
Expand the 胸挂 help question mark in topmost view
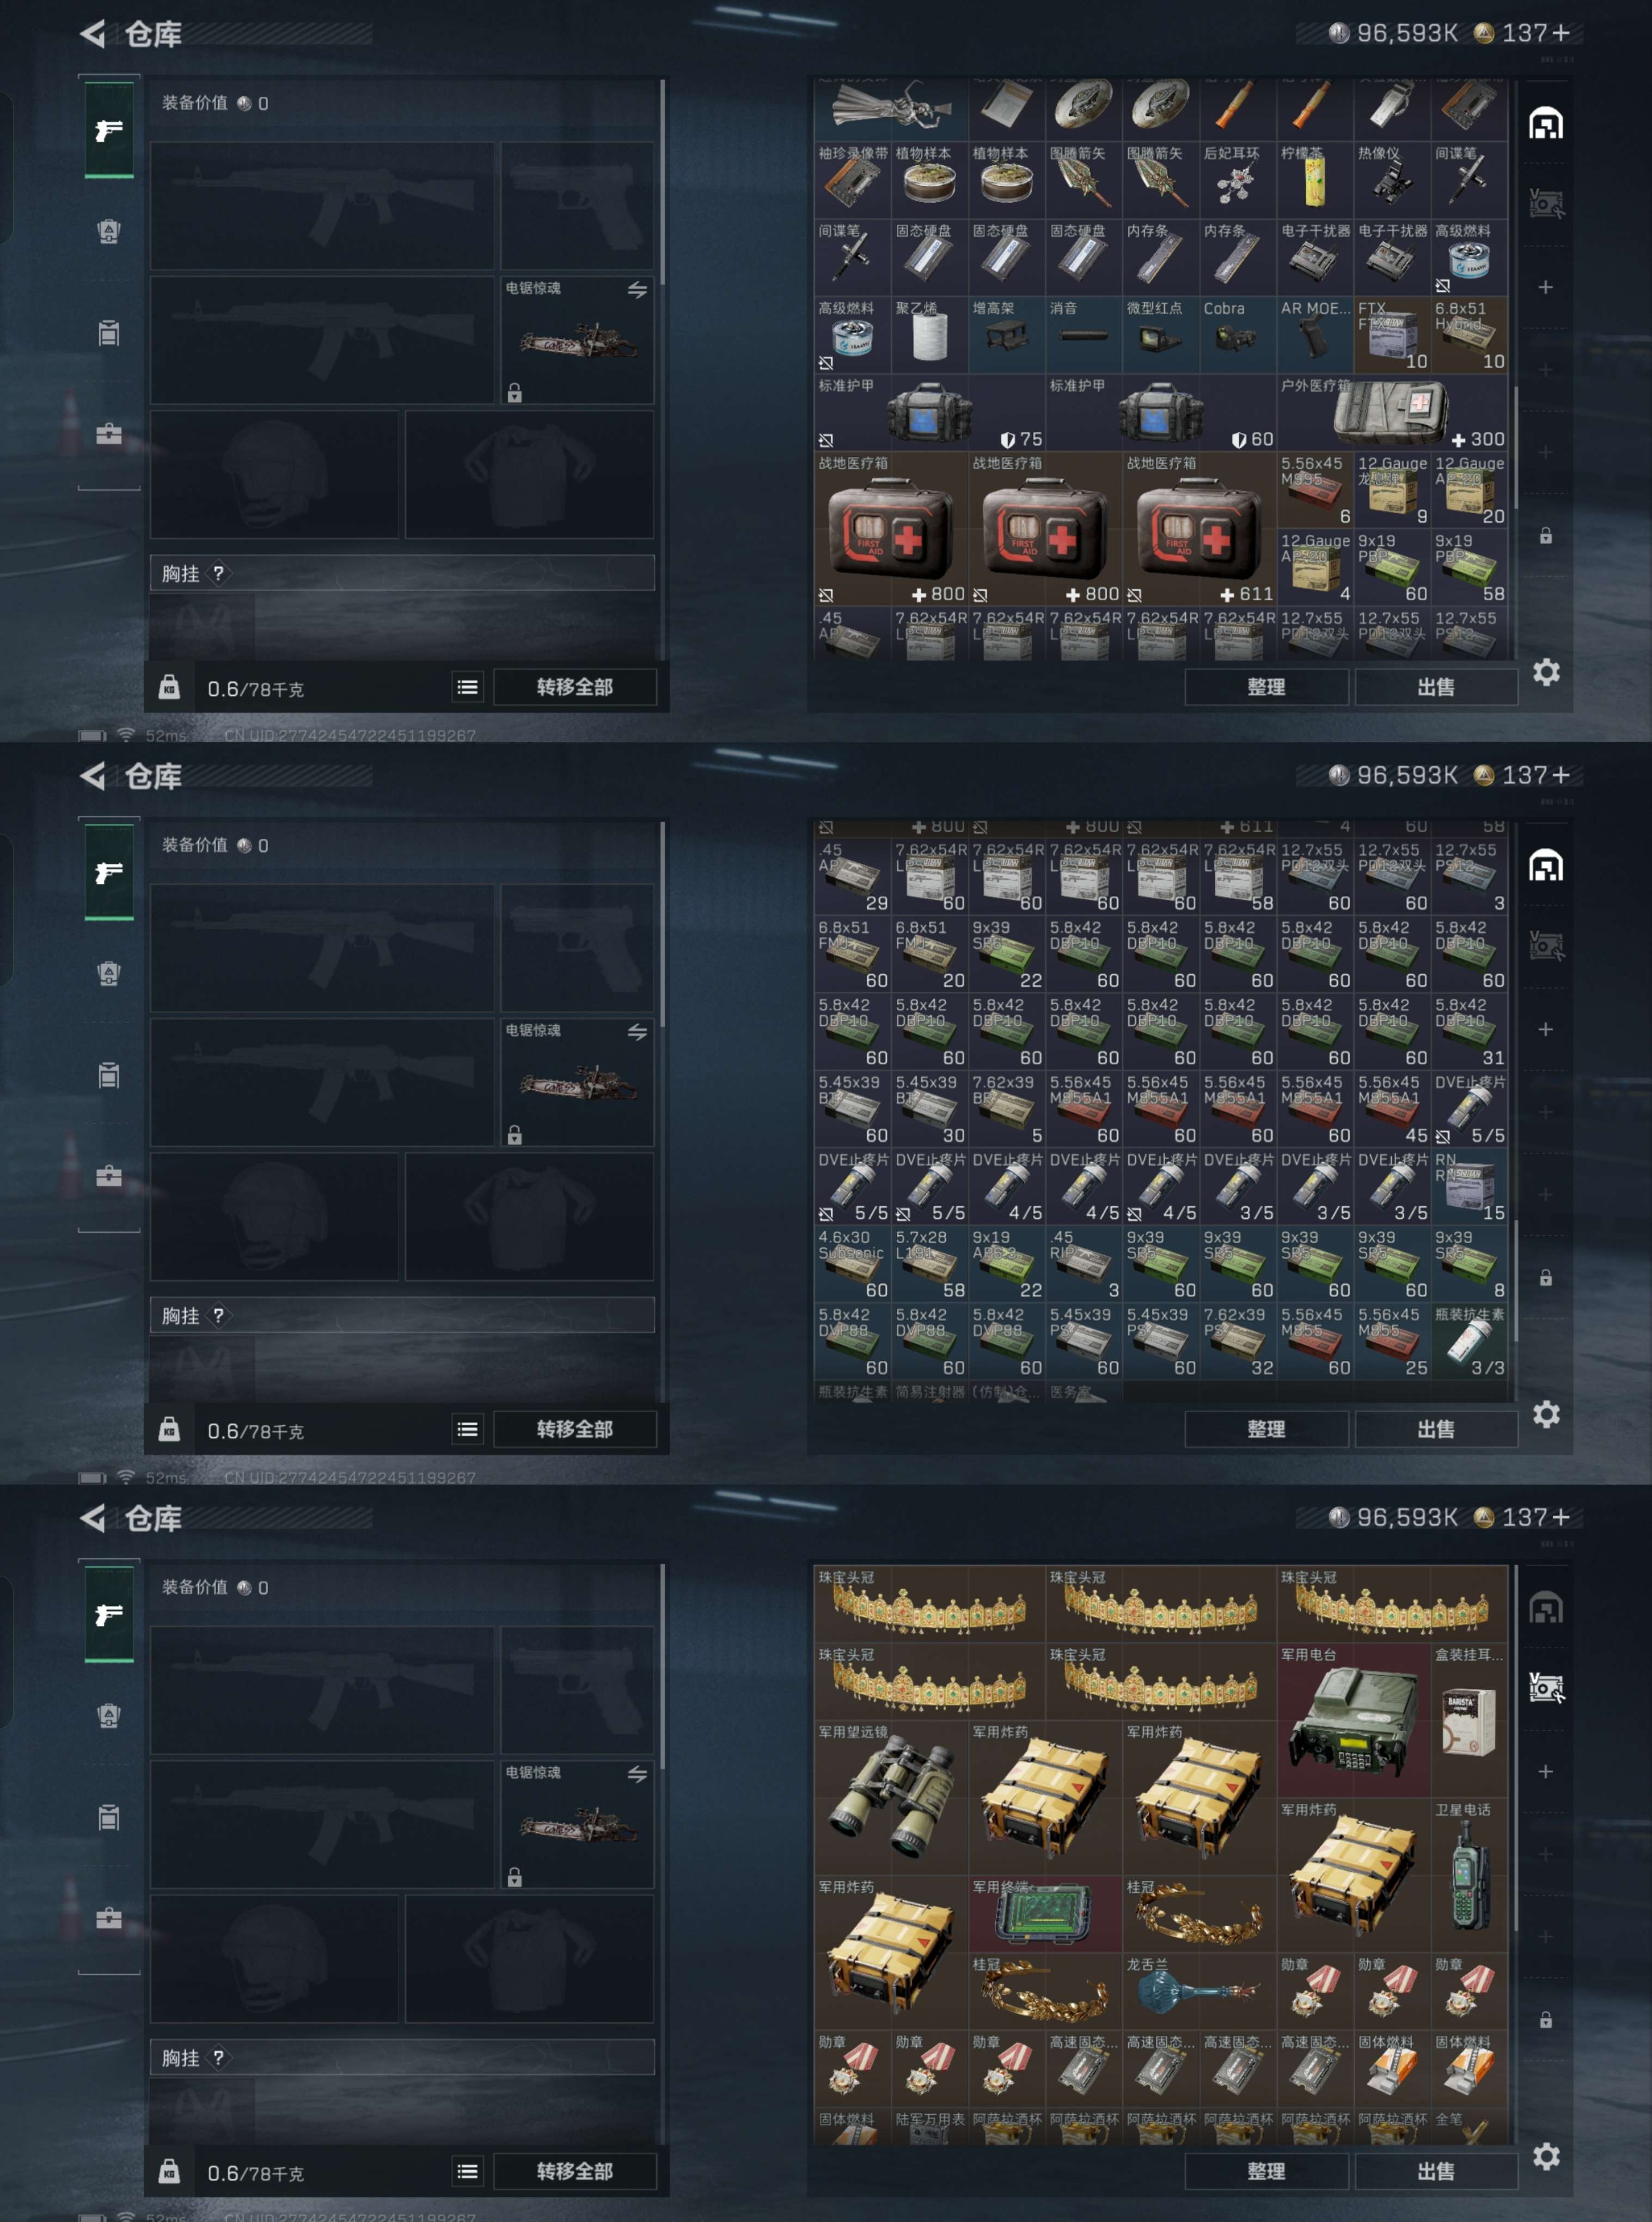point(218,573)
